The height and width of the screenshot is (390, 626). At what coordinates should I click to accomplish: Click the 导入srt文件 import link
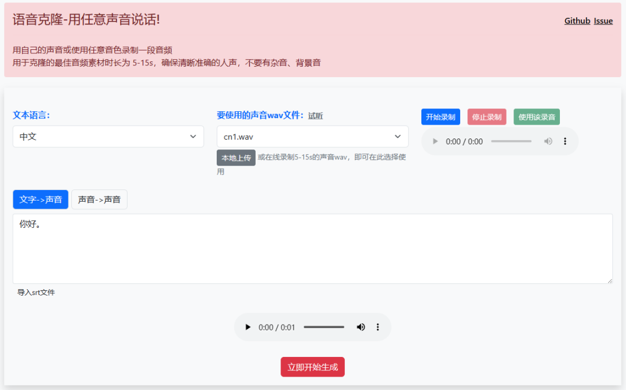click(x=37, y=293)
